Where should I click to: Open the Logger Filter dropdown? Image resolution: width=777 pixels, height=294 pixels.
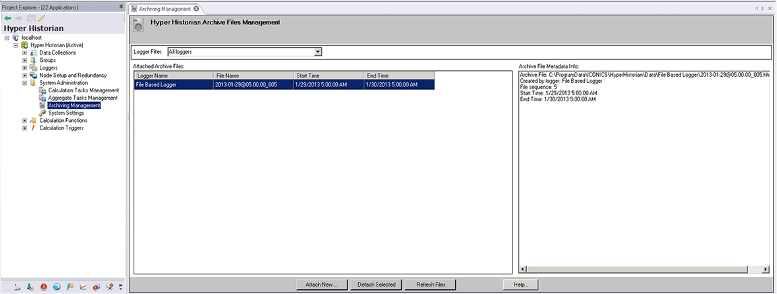(318, 51)
